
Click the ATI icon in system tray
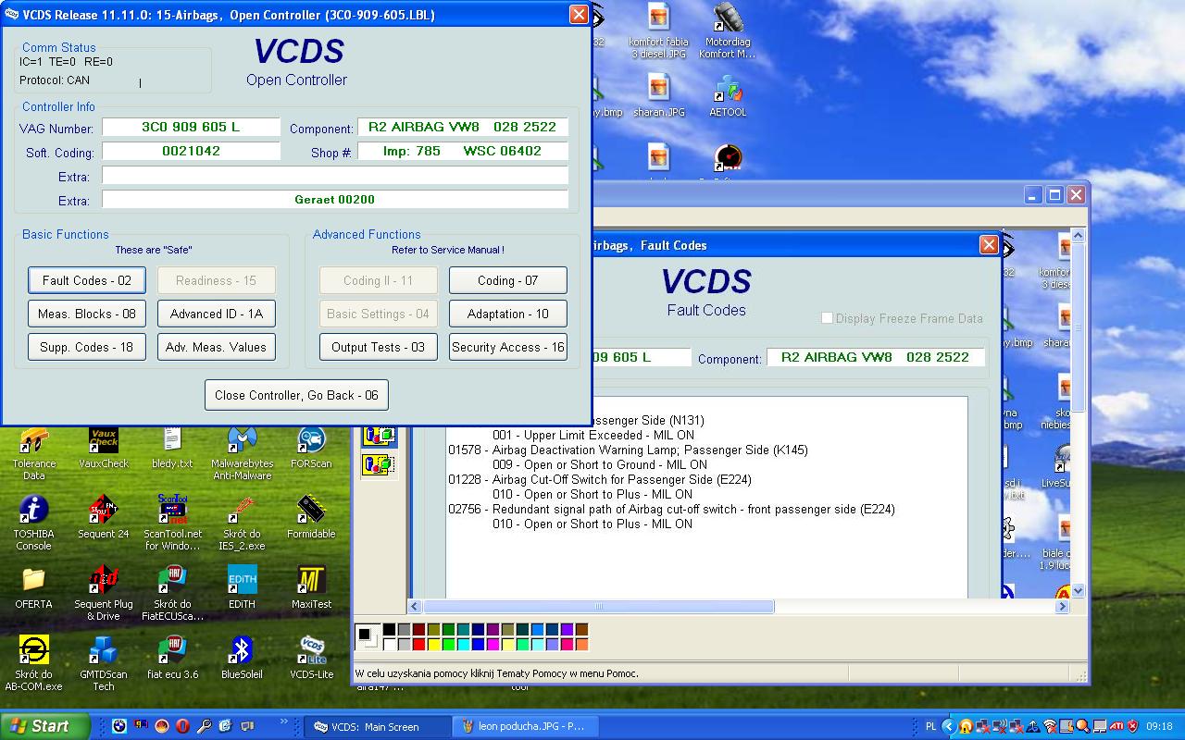pos(1116,726)
